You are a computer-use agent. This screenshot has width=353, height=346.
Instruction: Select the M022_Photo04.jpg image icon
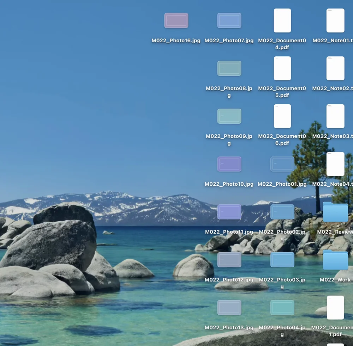point(282,308)
